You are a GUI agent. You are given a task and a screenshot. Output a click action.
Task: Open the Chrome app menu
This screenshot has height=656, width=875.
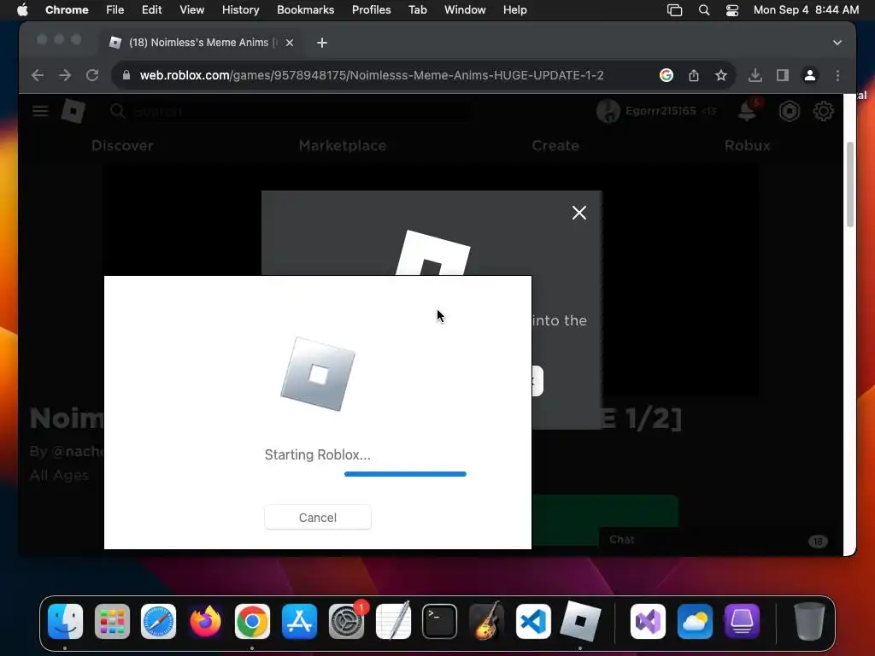(x=67, y=10)
